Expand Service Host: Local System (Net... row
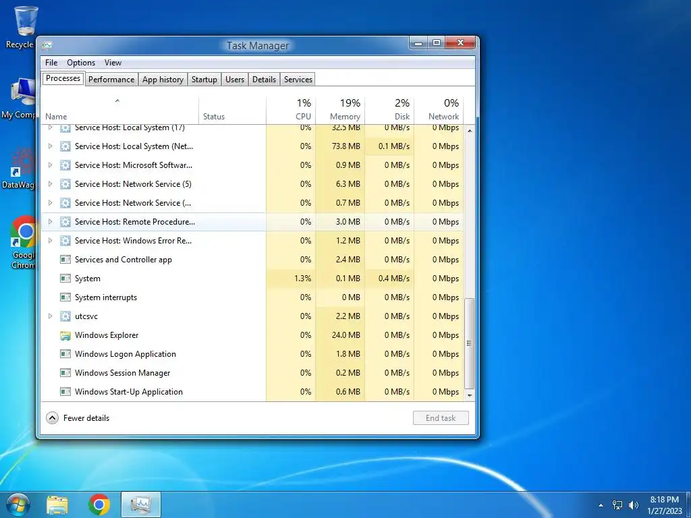This screenshot has height=518, width=691. pos(50,146)
